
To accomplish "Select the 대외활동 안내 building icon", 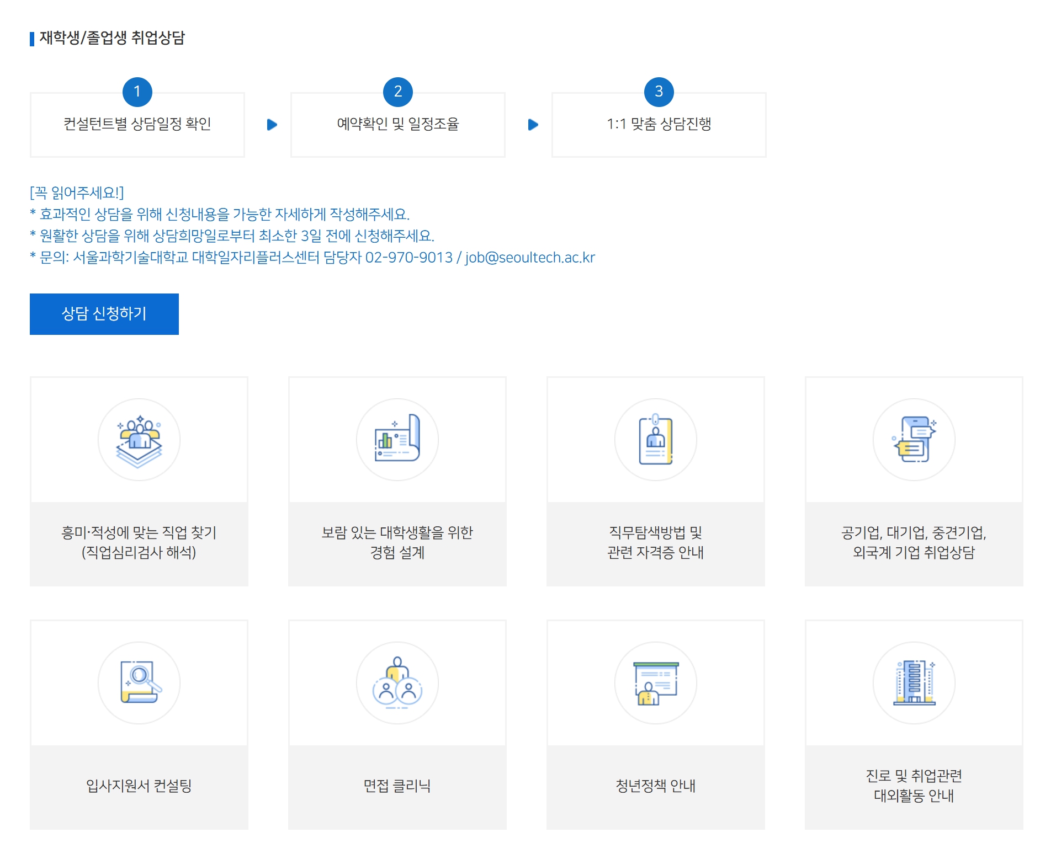I will tap(914, 682).
